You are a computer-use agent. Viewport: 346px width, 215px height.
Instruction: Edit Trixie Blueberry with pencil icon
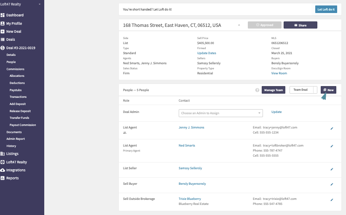click(x=332, y=200)
